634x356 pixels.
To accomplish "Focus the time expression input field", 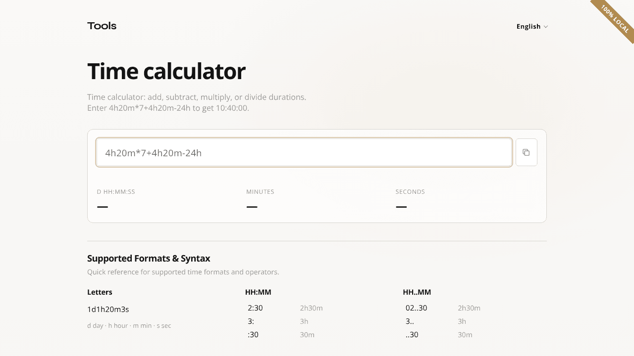I will pyautogui.click(x=304, y=152).
